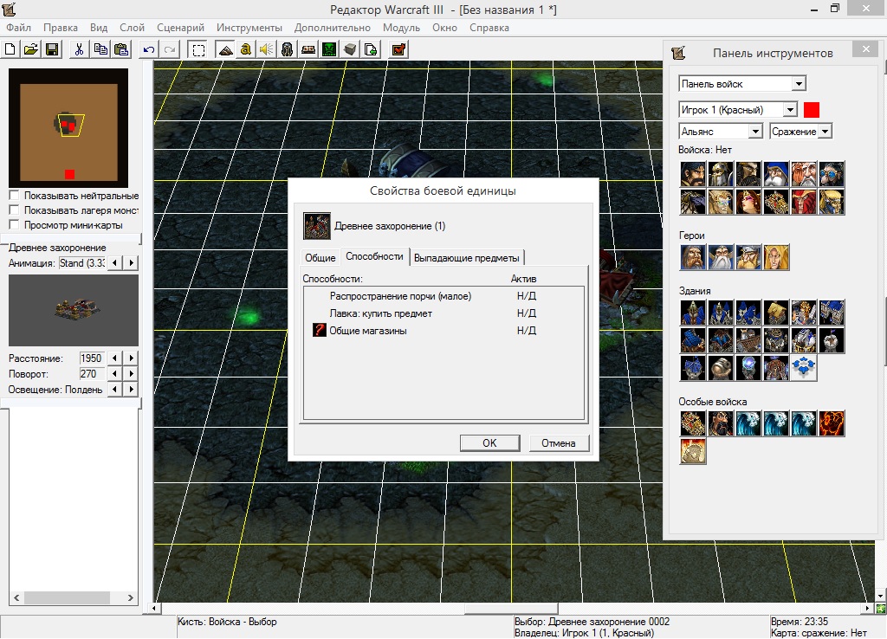The image size is (887, 639).
Task: Select the blue start location marker icon
Action: click(804, 368)
